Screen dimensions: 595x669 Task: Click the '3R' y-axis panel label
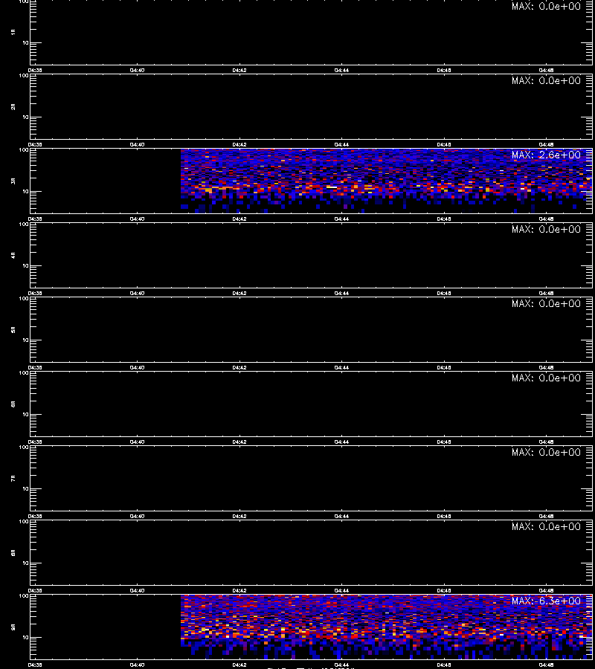point(13,181)
